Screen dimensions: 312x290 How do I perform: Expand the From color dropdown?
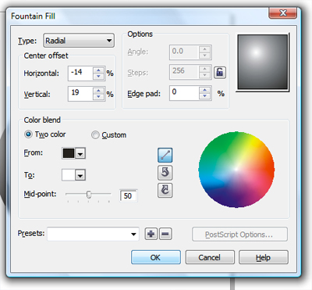tap(80, 153)
